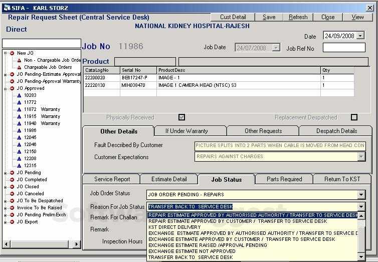Open the Return To KST tab
The image size is (378, 262).
[x=342, y=179]
